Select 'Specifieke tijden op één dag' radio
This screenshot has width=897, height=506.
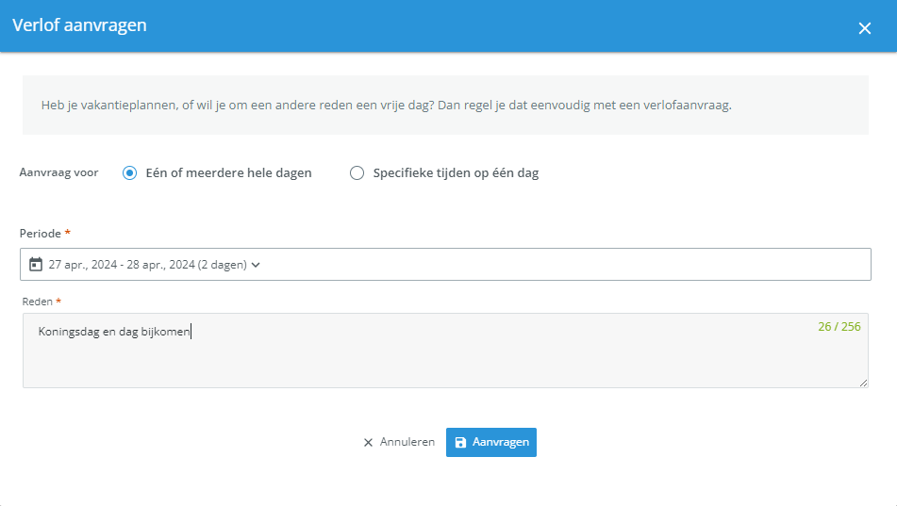click(x=357, y=172)
